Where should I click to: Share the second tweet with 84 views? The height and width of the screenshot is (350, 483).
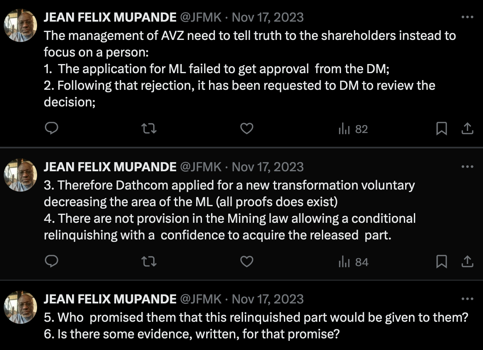coord(468,261)
